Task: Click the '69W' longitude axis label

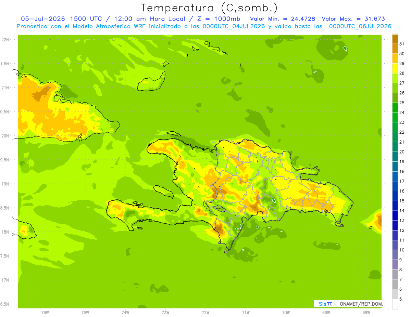Action: (326, 313)
